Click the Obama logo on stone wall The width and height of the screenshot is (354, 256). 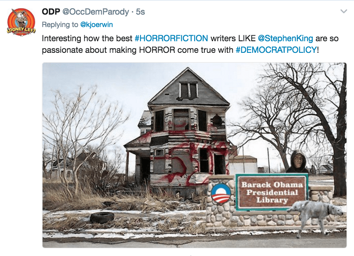220,193
